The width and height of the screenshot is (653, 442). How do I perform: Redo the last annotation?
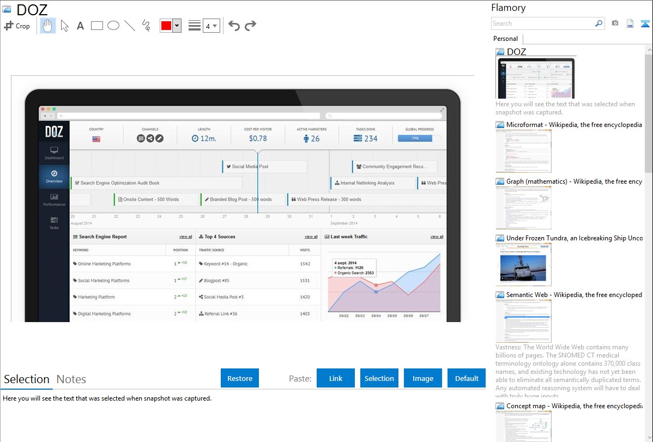(x=250, y=26)
